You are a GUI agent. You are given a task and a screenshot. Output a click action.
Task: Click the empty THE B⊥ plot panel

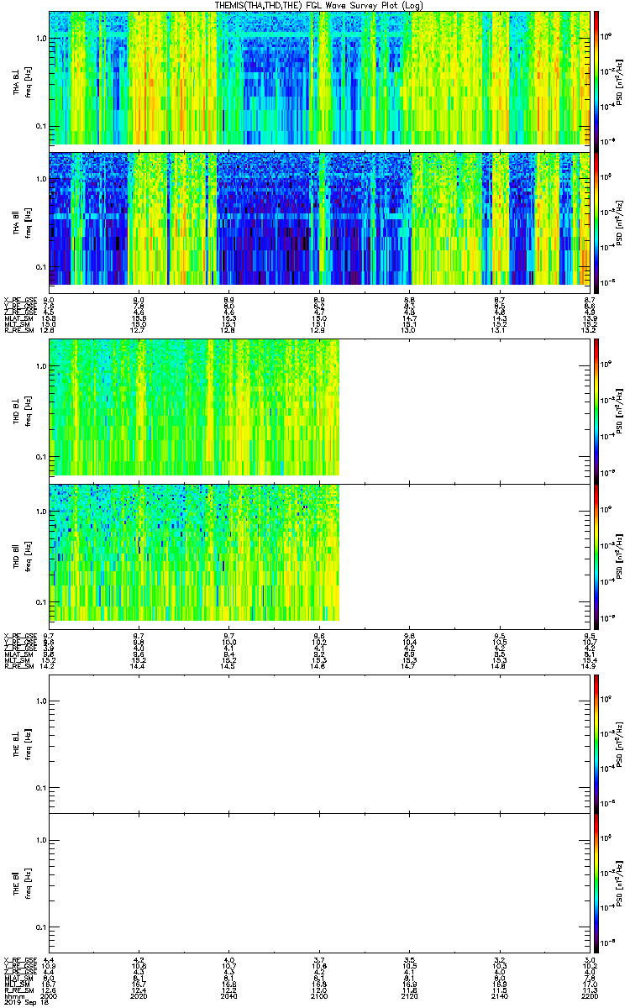(320, 743)
